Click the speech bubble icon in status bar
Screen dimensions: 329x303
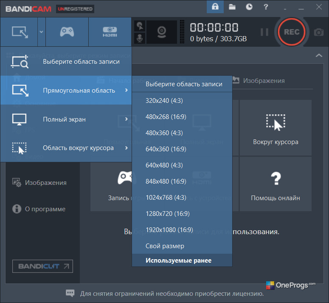coord(70,293)
